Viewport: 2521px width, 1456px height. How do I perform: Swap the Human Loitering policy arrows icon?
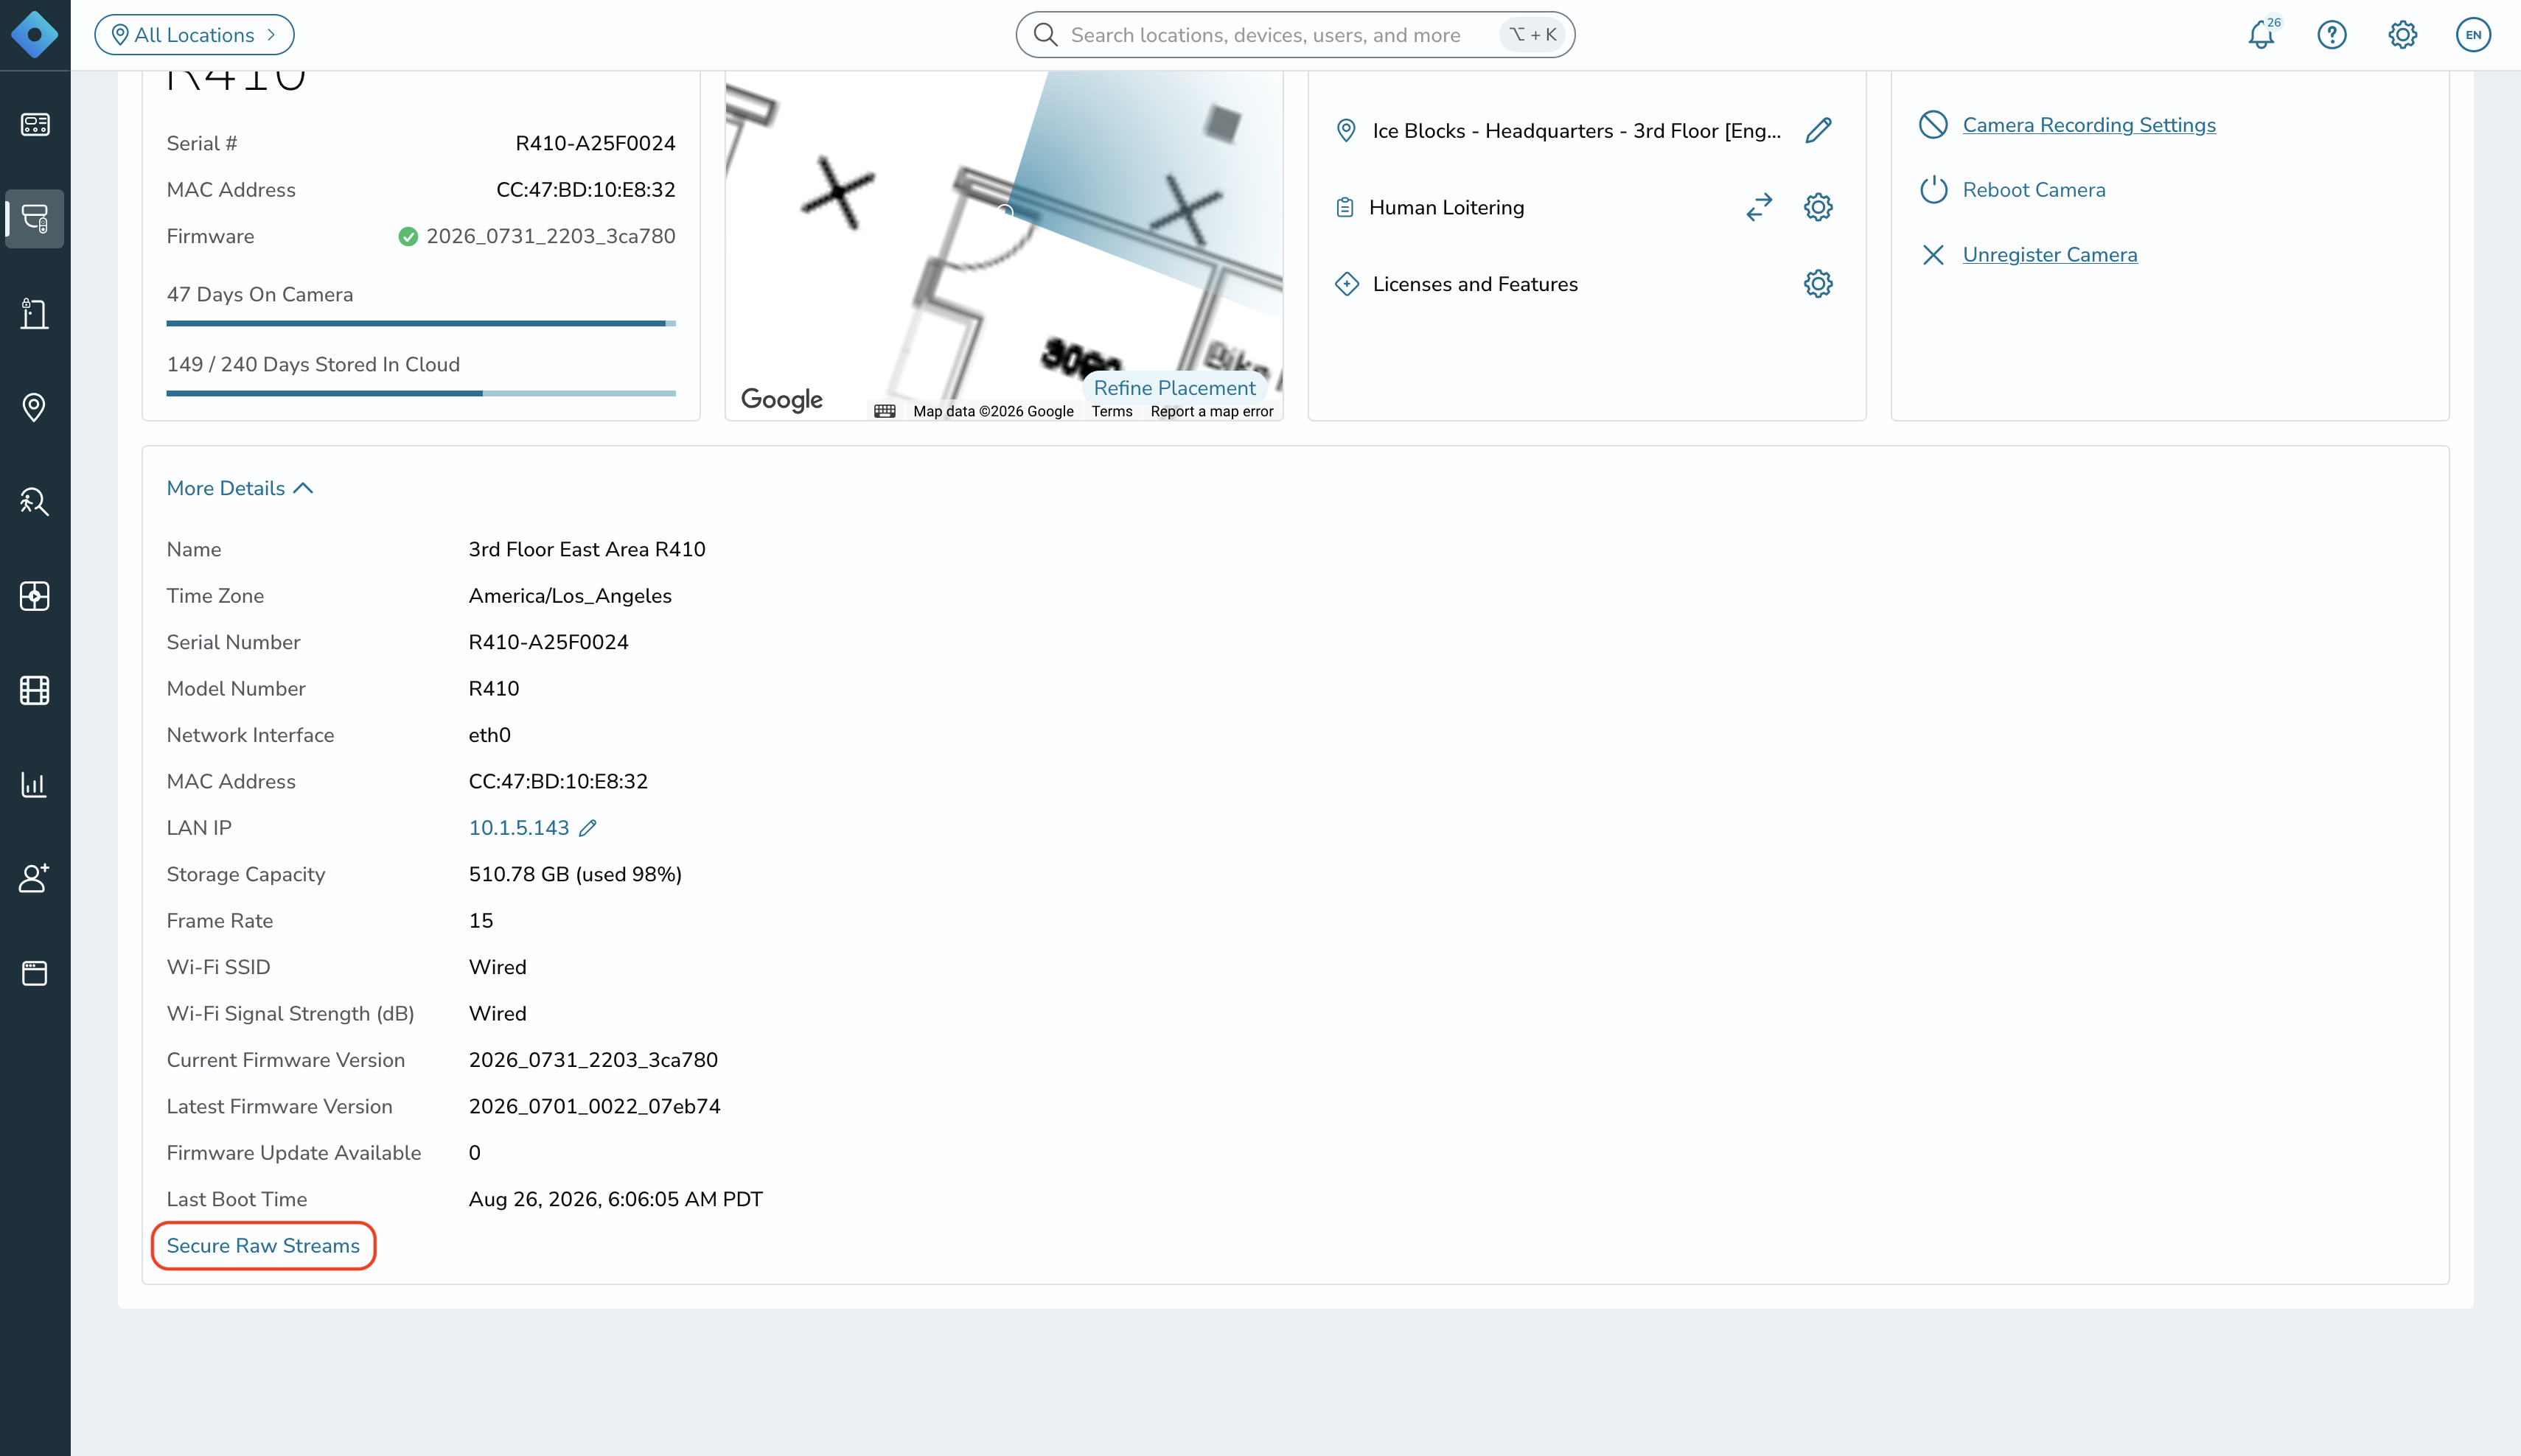pyautogui.click(x=1759, y=207)
